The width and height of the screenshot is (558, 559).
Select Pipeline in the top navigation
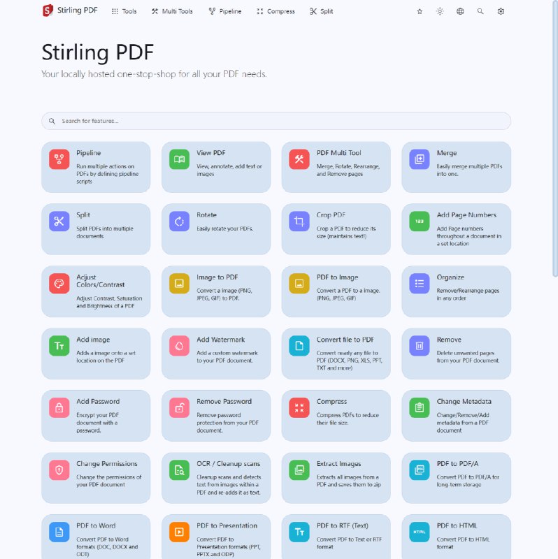point(225,11)
